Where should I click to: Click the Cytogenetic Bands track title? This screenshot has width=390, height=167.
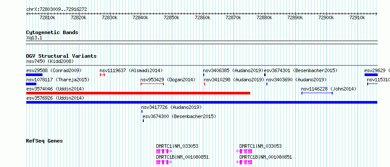52,32
